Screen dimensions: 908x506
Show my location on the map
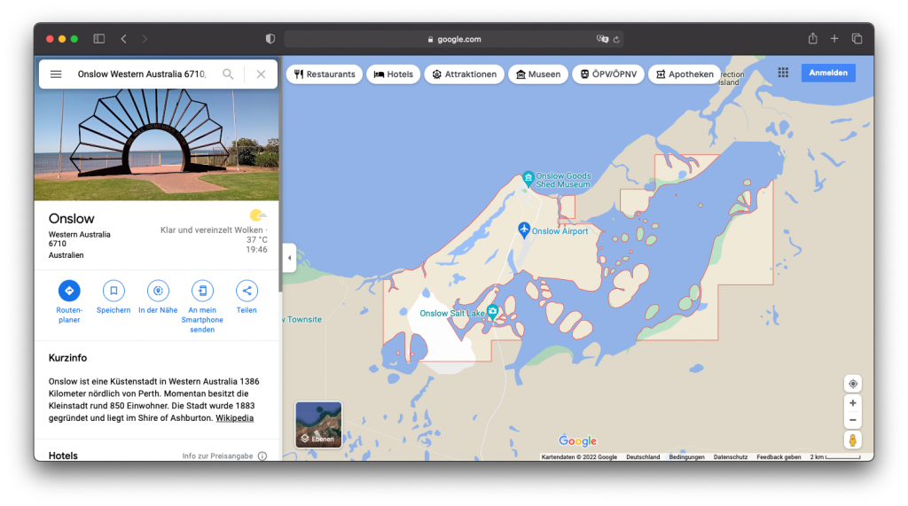(x=852, y=384)
